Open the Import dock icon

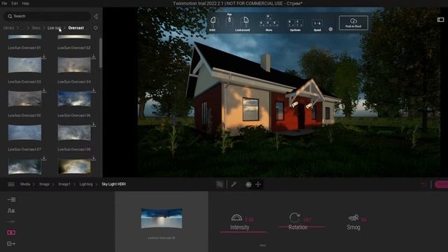click(11, 199)
